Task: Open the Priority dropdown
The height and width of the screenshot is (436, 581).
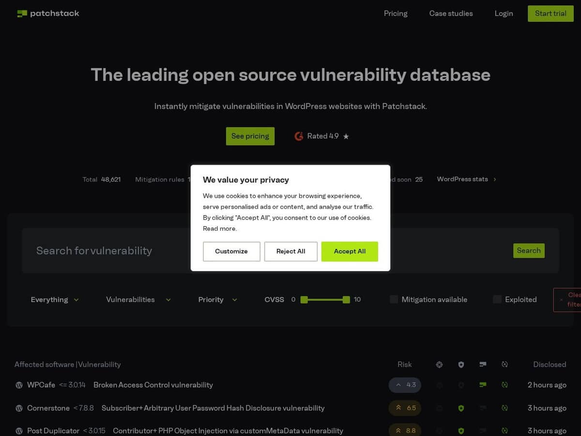Action: [x=217, y=300]
